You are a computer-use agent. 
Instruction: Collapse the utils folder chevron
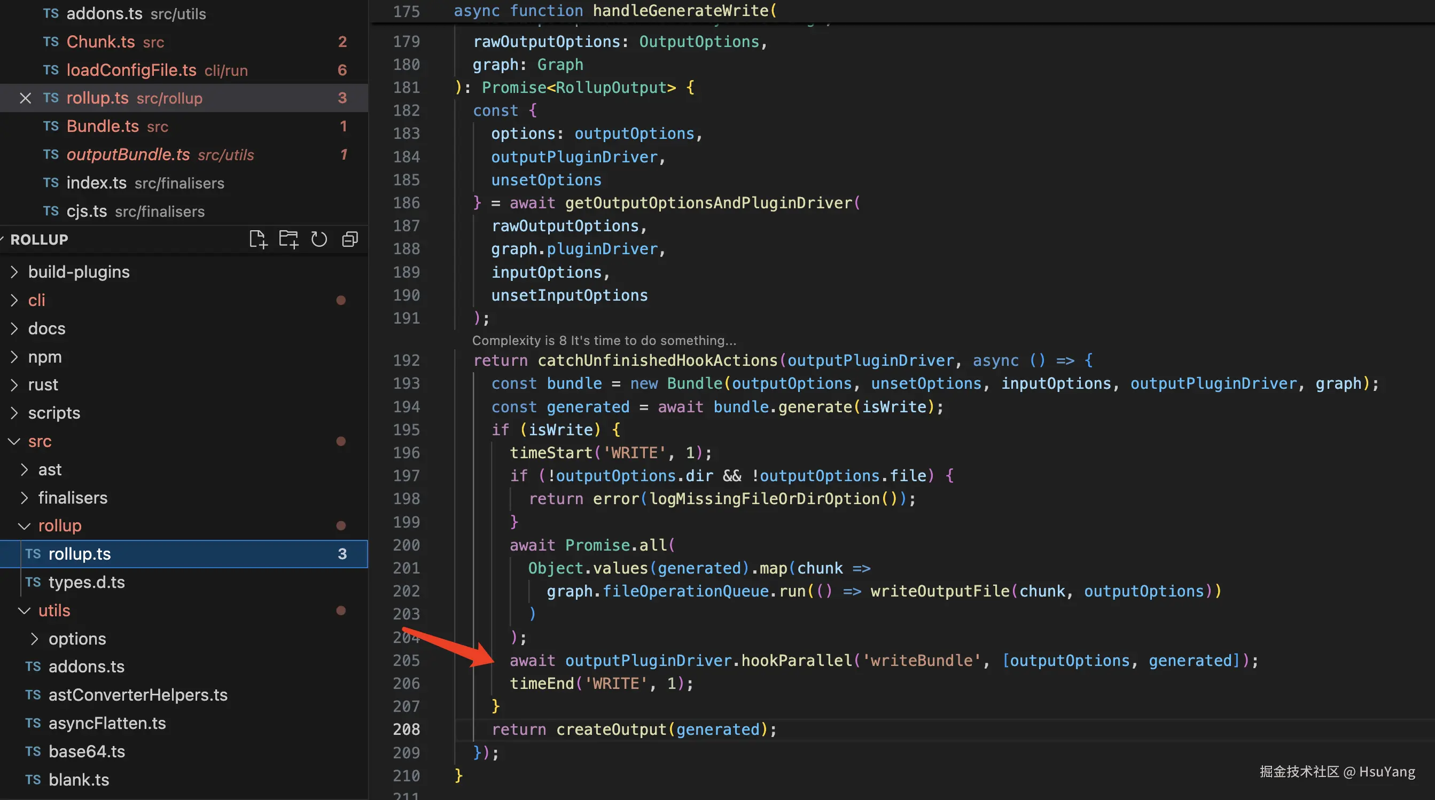point(24,611)
